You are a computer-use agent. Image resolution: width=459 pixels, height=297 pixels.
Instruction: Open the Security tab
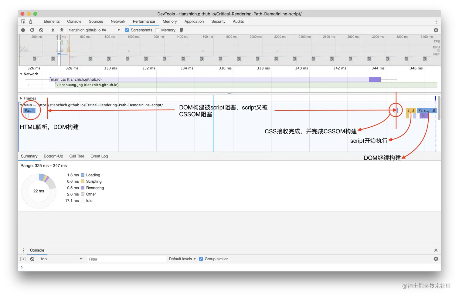coord(218,22)
